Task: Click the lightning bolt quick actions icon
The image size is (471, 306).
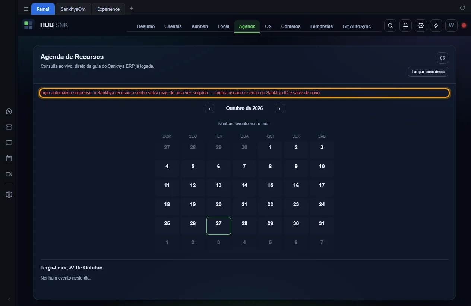Action: coord(436,25)
